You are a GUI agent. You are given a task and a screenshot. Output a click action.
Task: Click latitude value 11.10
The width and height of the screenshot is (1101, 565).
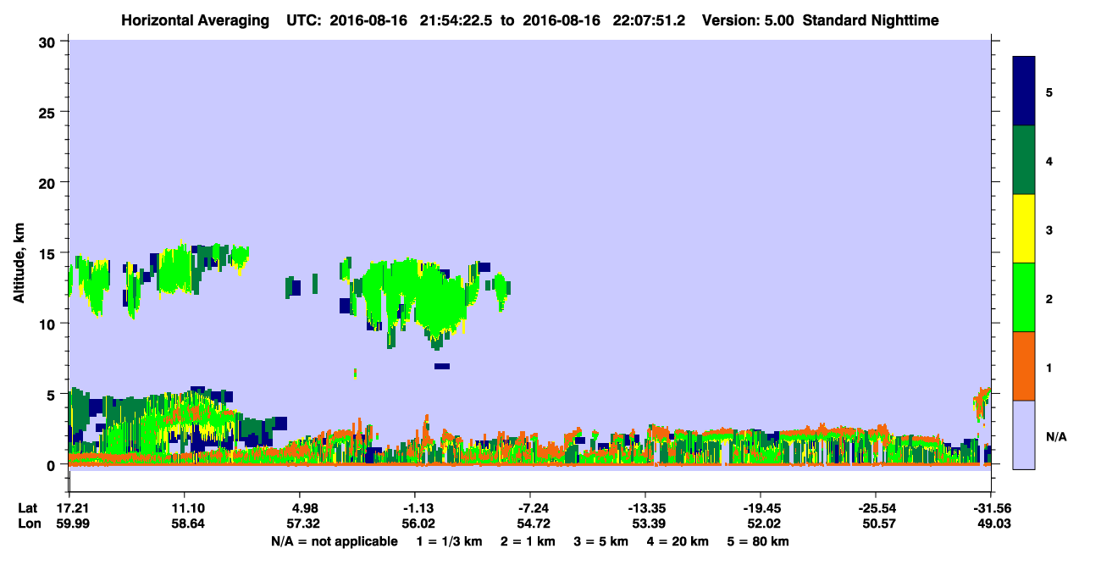185,508
